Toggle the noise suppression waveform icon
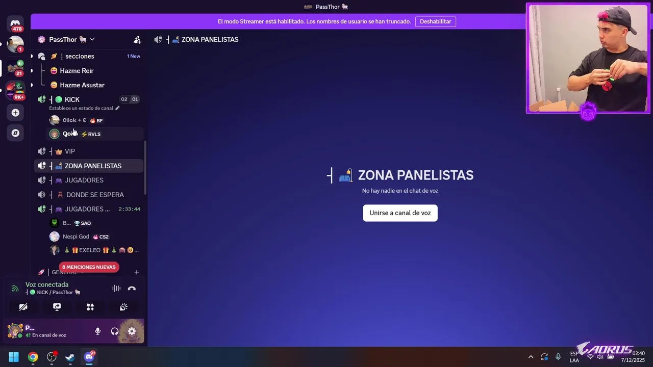653x367 pixels. pos(116,289)
